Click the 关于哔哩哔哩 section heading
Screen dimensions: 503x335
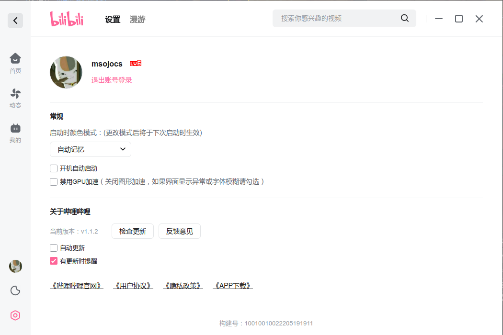[70, 212]
